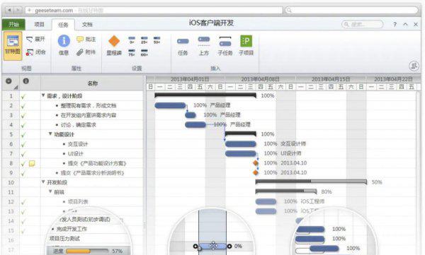Select the 项目列表 Gantt bar on row 12
The width and height of the screenshot is (425, 255).
pyautogui.click(x=266, y=201)
